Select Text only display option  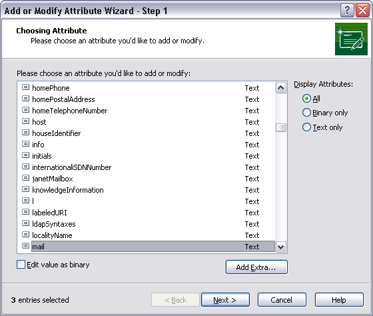coord(306,127)
